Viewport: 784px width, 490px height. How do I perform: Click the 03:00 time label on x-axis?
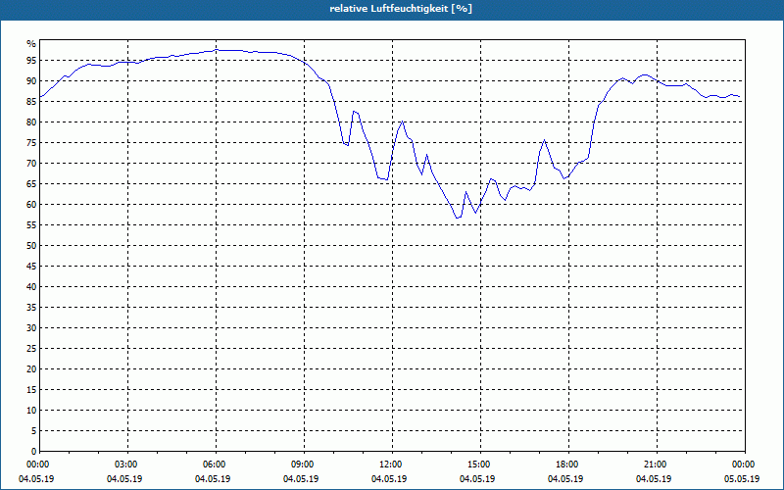click(x=127, y=465)
